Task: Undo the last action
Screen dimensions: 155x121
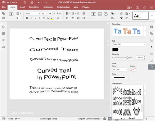Action: 39,3
